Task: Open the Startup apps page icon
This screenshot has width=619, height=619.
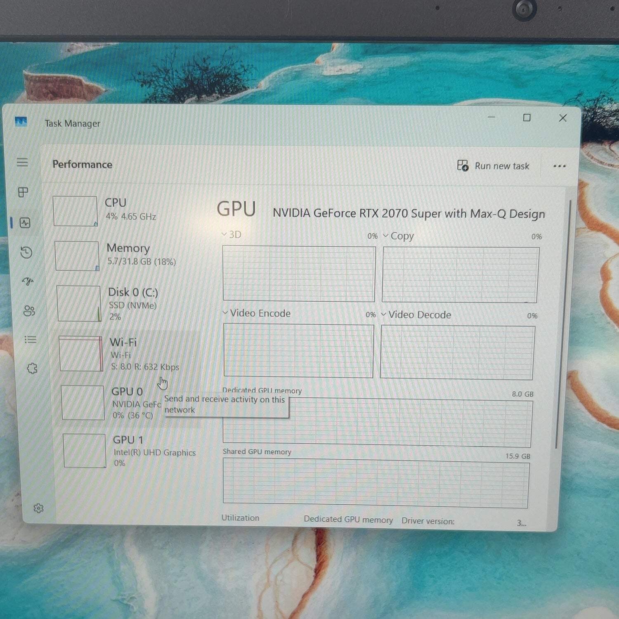Action: [28, 281]
